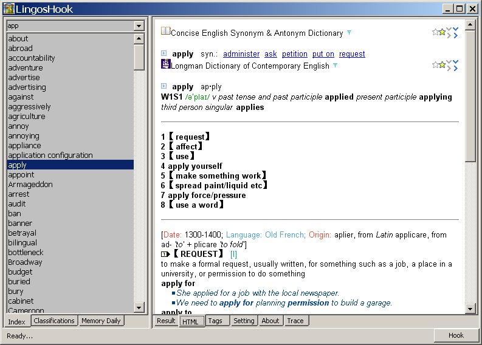Open the word search combo dropdown arrow
482x345 pixels.
tap(139, 26)
